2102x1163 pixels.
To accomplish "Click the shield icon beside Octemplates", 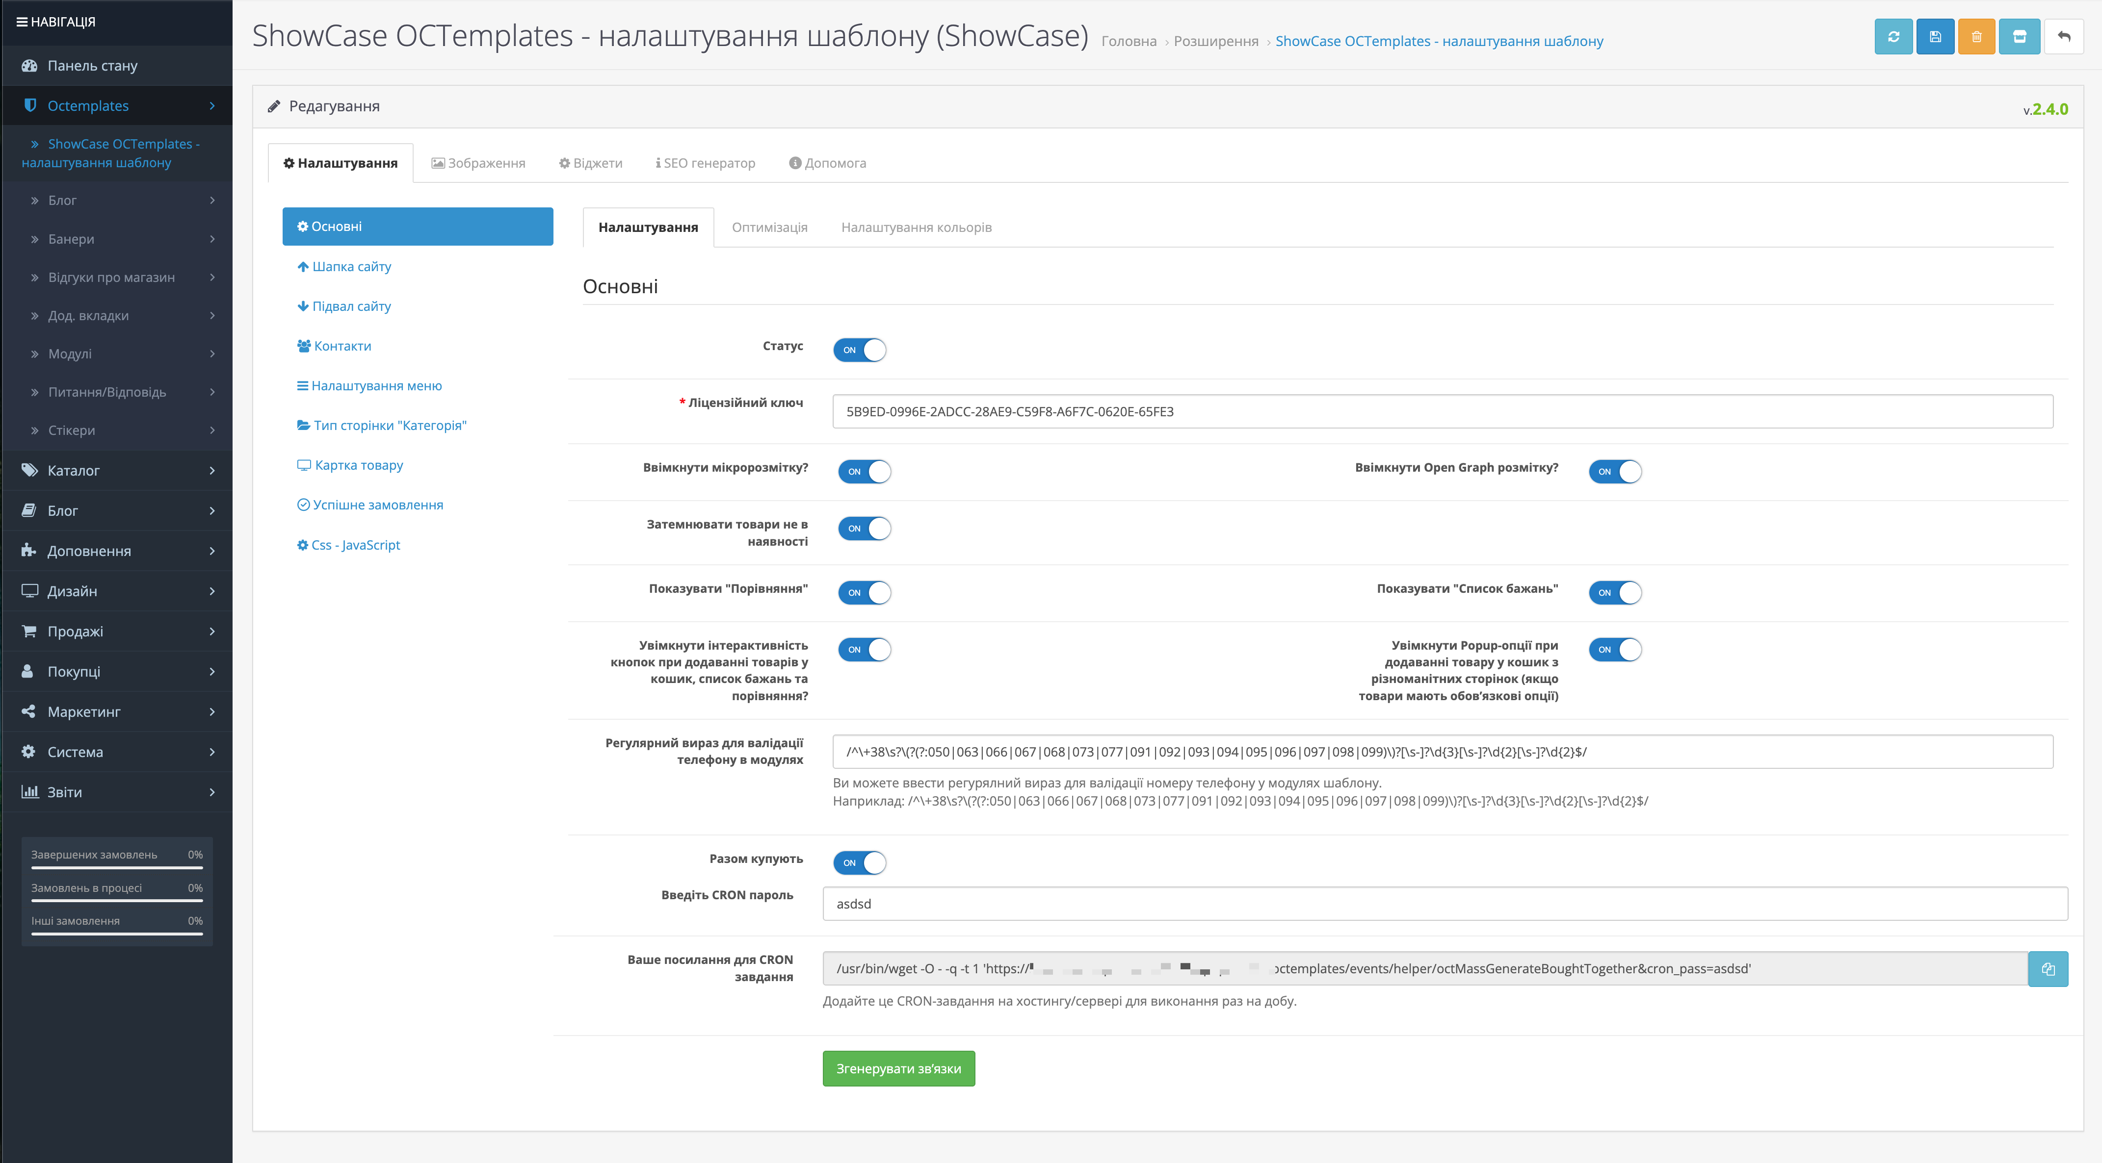I will point(30,105).
